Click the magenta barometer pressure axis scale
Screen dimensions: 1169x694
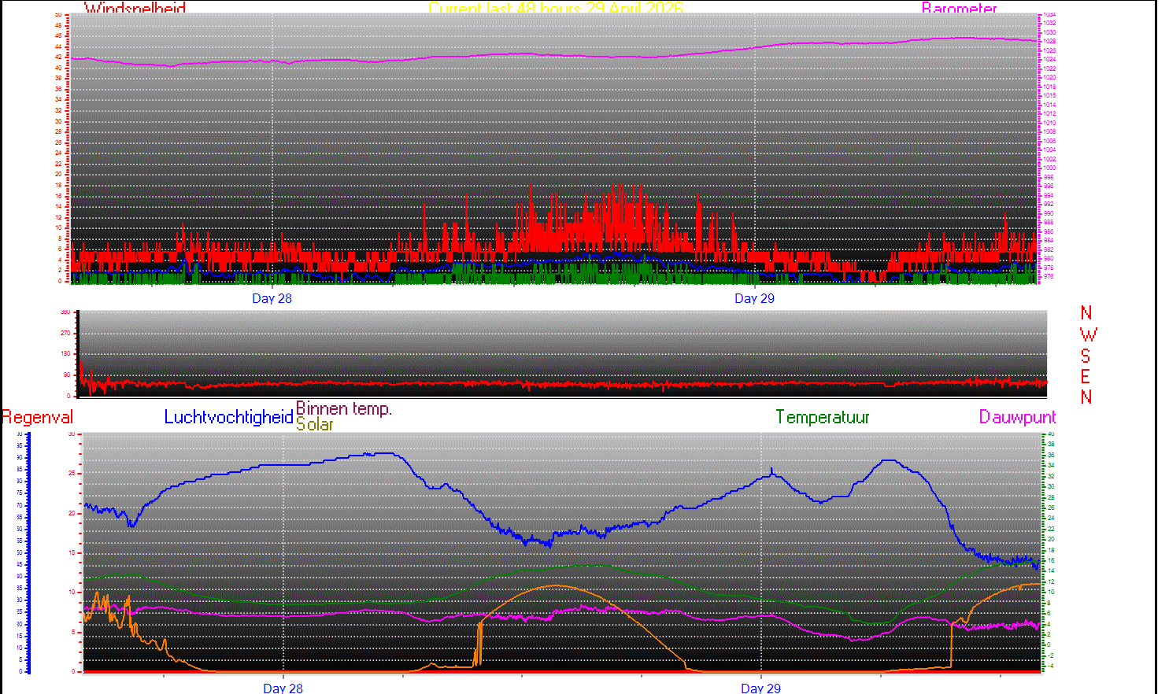[1048, 146]
